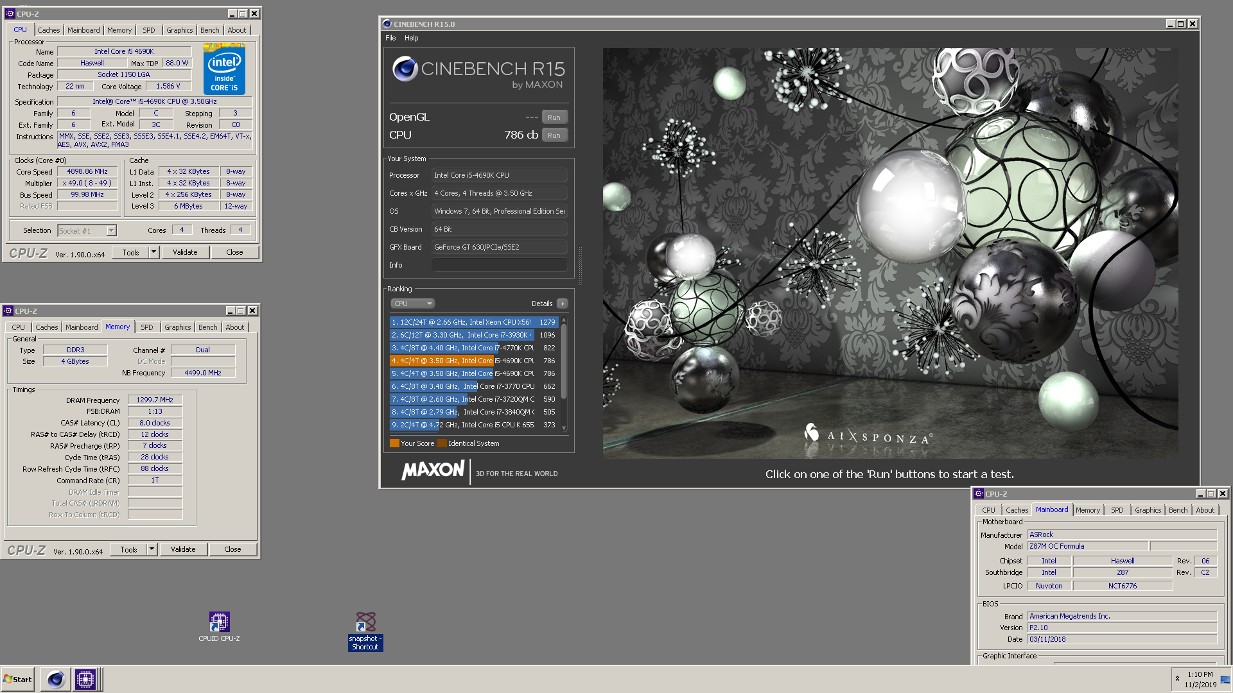The width and height of the screenshot is (1233, 693).
Task: Switch to Mainboard tab in top CPU-Z window
Action: [x=83, y=30]
